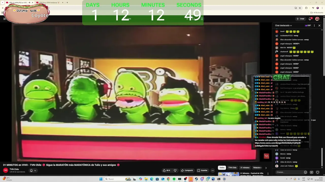The width and height of the screenshot is (325, 182).
Task: Select the Todos filter chip
Action: click(x=222, y=168)
